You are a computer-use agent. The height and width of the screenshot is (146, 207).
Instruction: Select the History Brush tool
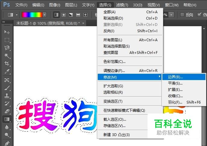point(7,104)
